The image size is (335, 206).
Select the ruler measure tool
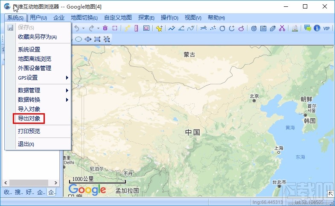[x=136, y=28]
